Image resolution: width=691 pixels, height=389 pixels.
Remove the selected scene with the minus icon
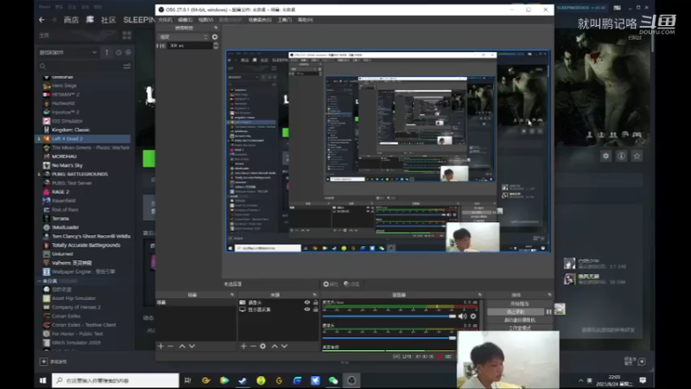[x=170, y=347]
